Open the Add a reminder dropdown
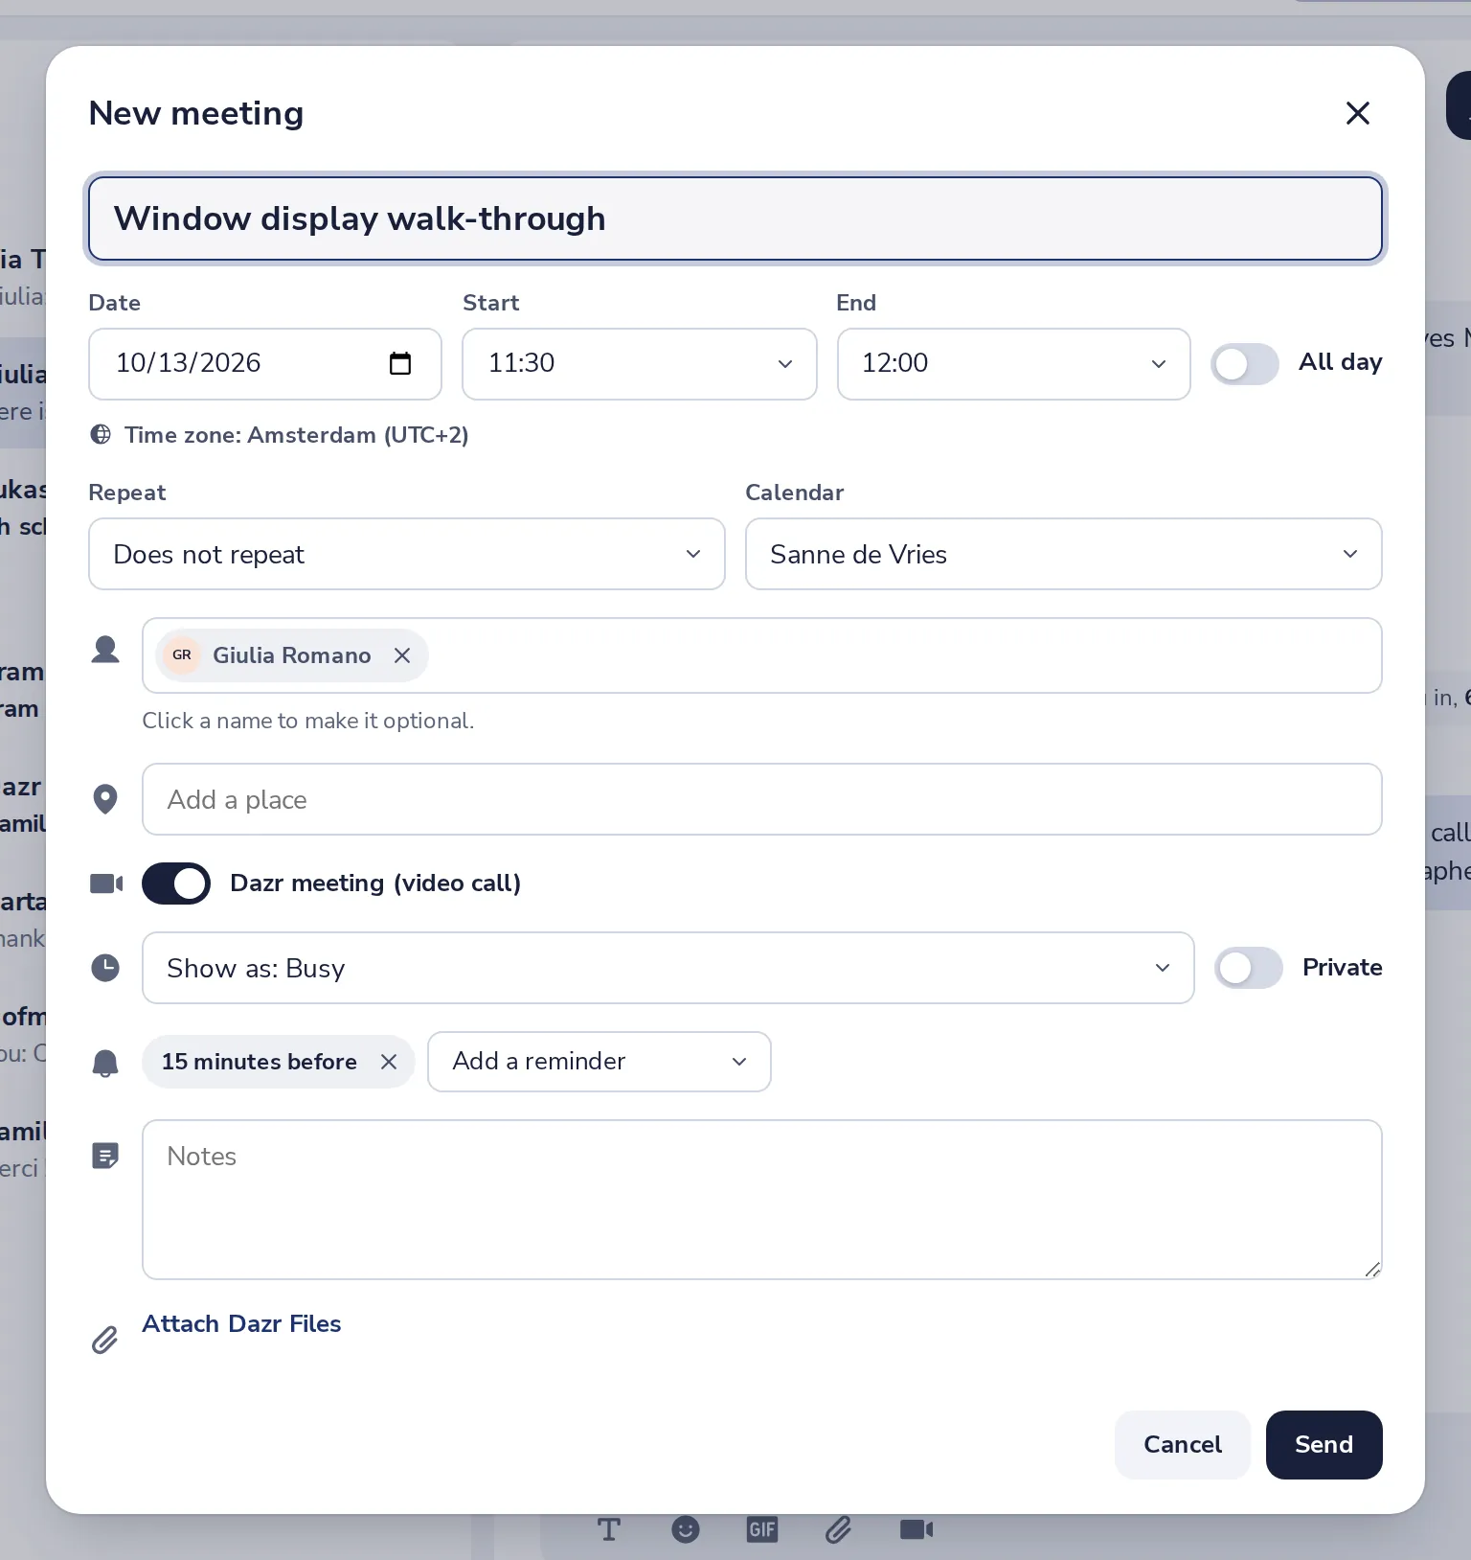This screenshot has height=1560, width=1471. coord(599,1062)
